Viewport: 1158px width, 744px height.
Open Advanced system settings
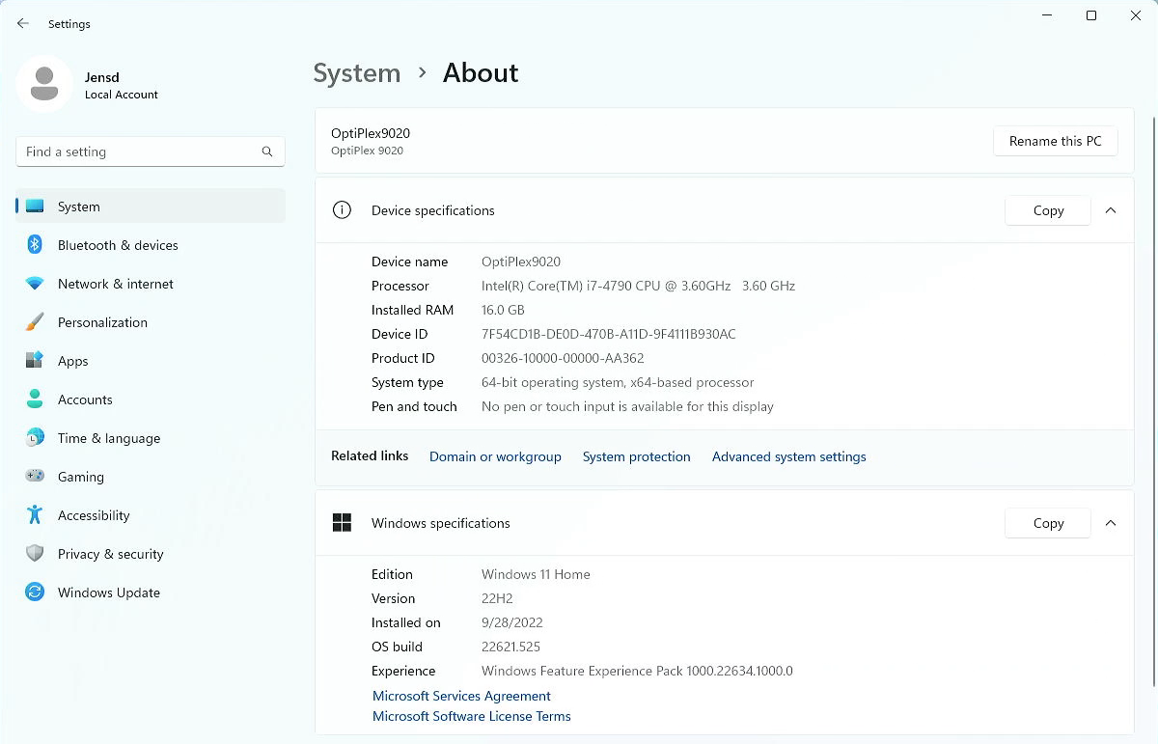[788, 456]
